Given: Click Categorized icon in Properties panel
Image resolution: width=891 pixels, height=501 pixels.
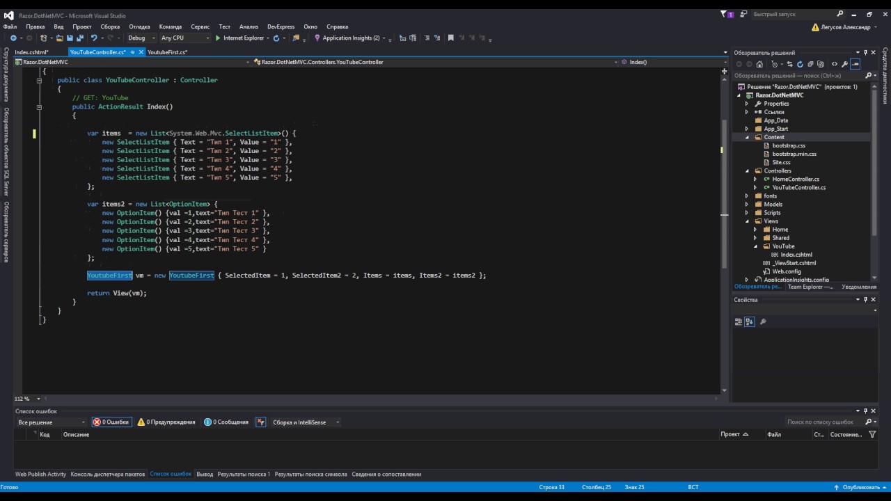Looking at the screenshot, I should tap(739, 321).
